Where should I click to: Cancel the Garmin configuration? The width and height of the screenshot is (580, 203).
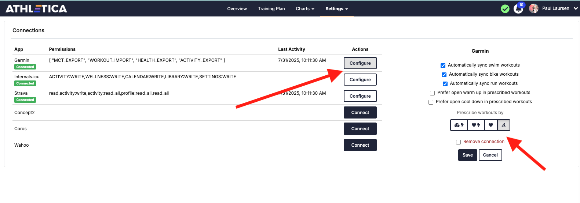coord(490,155)
